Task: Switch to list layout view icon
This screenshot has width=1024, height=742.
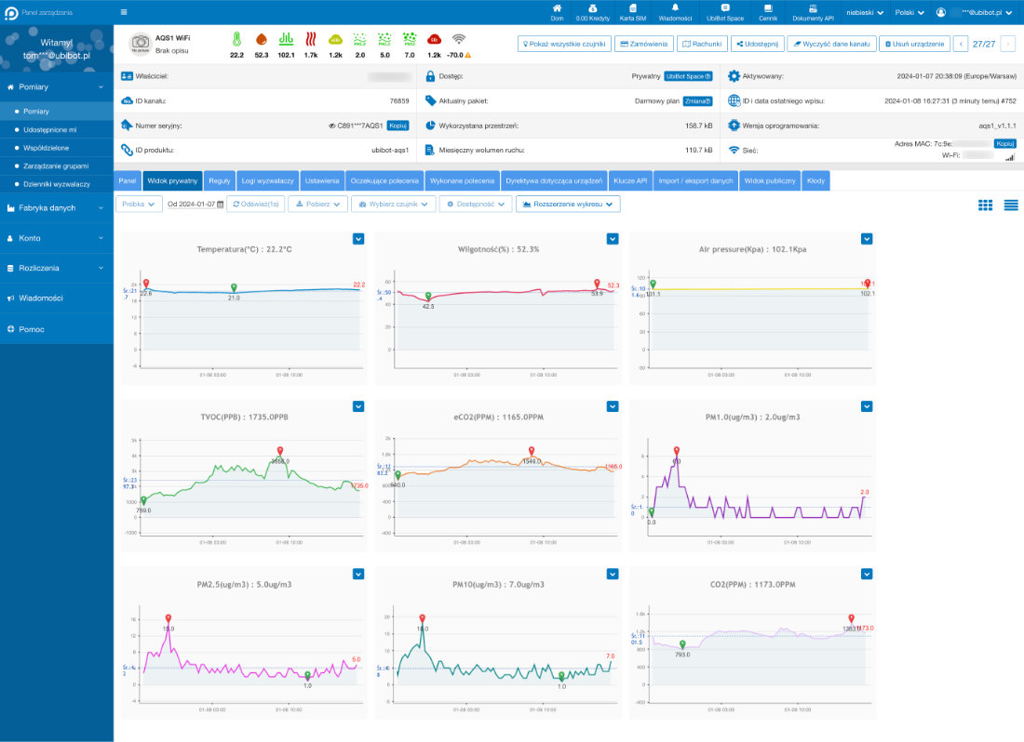Action: 1010,205
